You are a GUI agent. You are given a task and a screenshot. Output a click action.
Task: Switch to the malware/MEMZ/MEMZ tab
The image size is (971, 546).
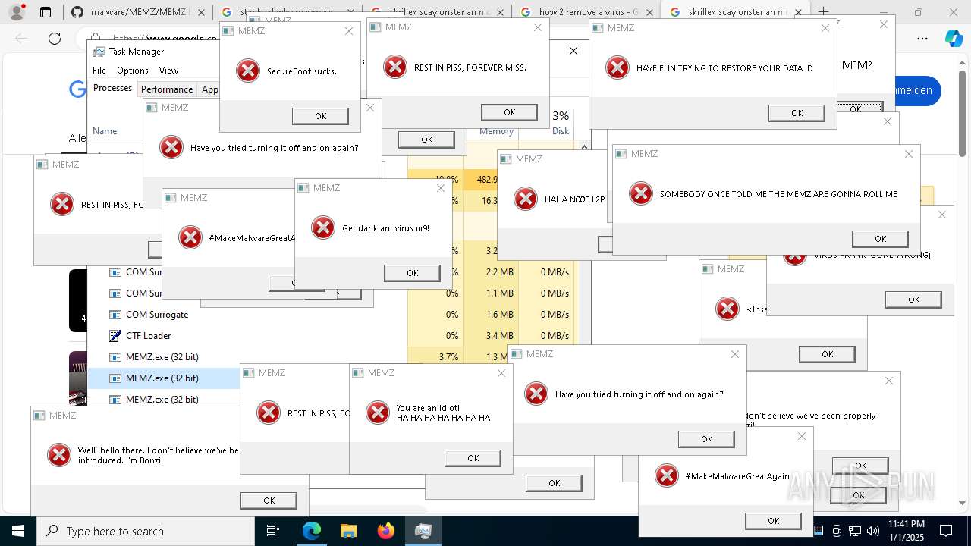(140, 12)
